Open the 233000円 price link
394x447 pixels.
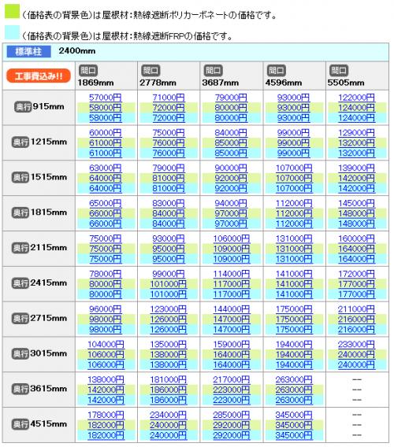(356, 345)
